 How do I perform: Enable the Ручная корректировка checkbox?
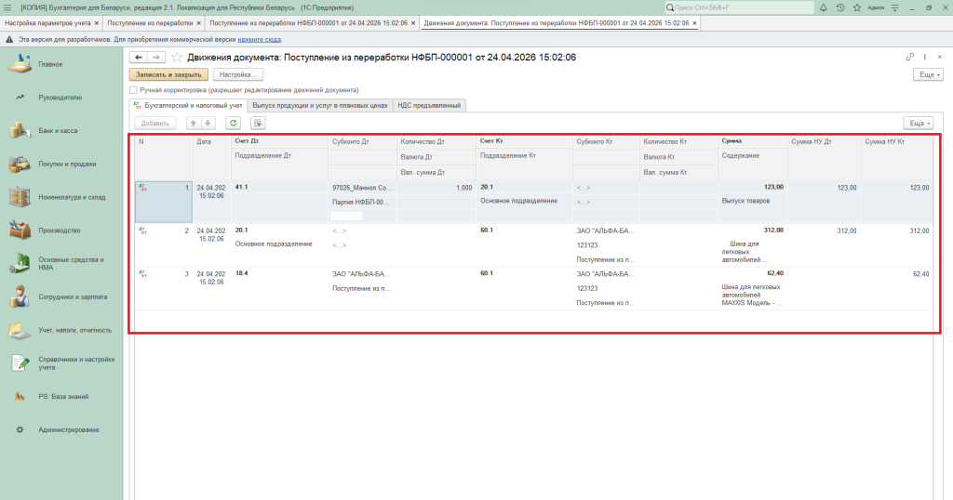point(133,90)
